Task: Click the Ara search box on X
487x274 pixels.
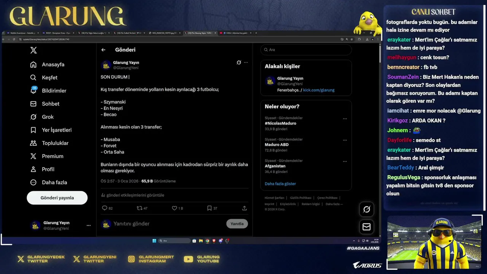Action: tap(306, 50)
